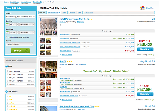Screen dimensions: 159x111
Task: Check the NT$2,000 - NT$3,999 price filter
Action: (7, 74)
